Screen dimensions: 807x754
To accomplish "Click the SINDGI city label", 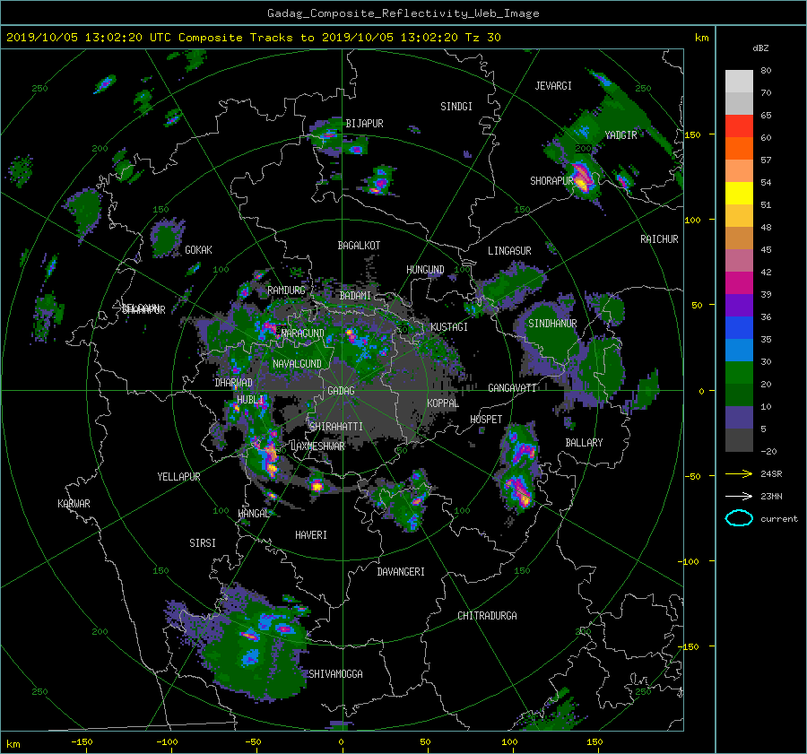I will (x=456, y=107).
